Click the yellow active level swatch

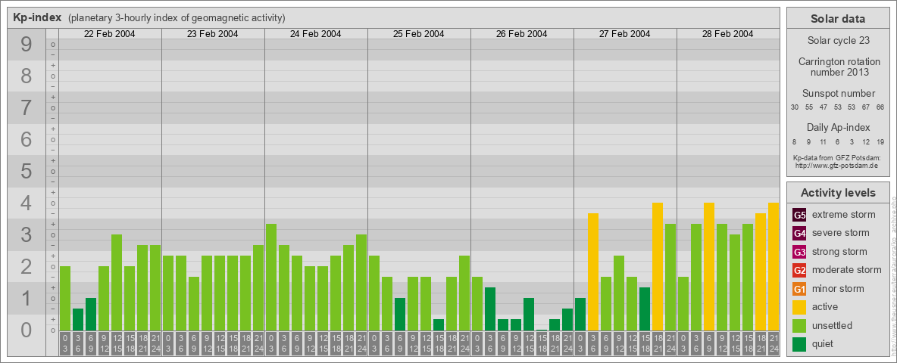pos(799,307)
